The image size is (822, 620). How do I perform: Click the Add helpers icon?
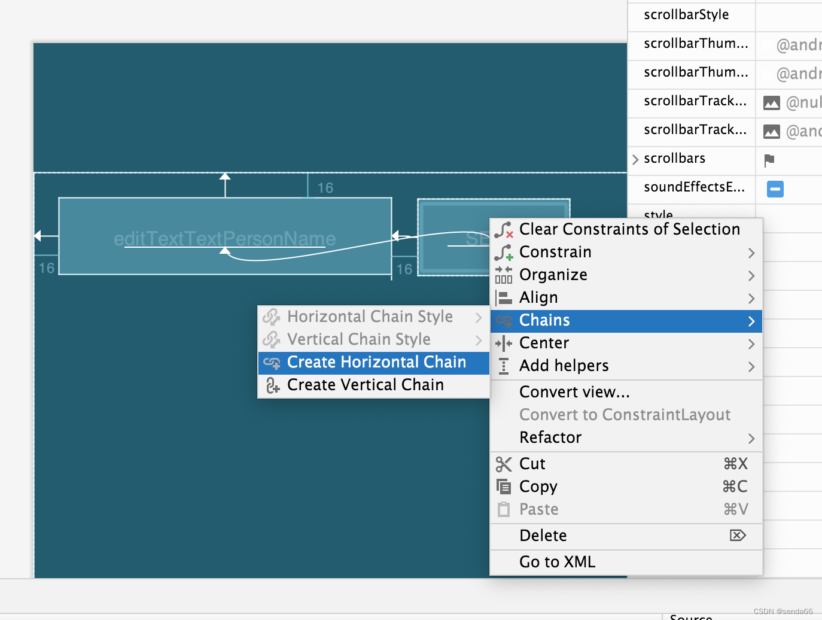(504, 366)
